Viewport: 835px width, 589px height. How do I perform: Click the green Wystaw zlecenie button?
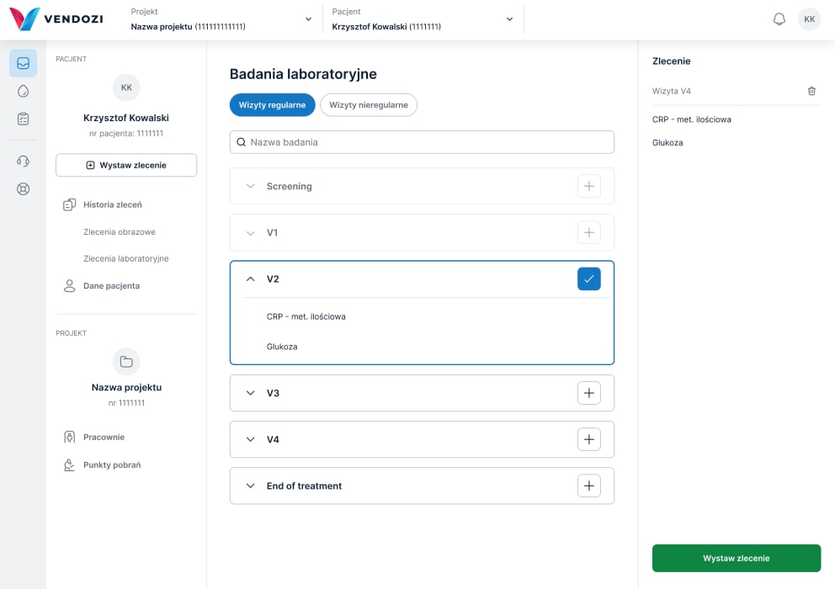[x=736, y=558]
